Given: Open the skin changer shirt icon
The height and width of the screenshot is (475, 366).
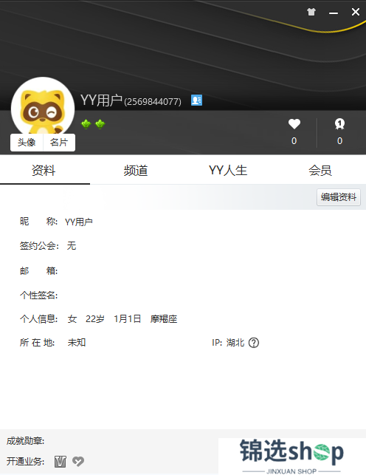Looking at the screenshot, I should [x=311, y=12].
